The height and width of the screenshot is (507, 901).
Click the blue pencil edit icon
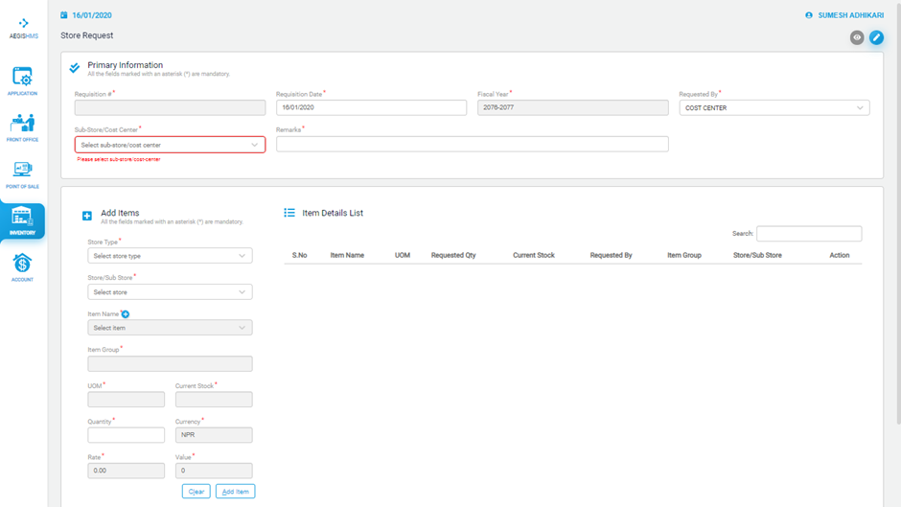876,37
